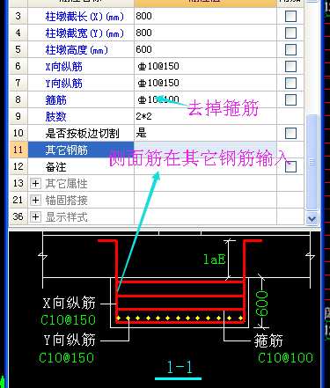Expand the 其它属性 group
The height and width of the screenshot is (388, 330).
35,184
